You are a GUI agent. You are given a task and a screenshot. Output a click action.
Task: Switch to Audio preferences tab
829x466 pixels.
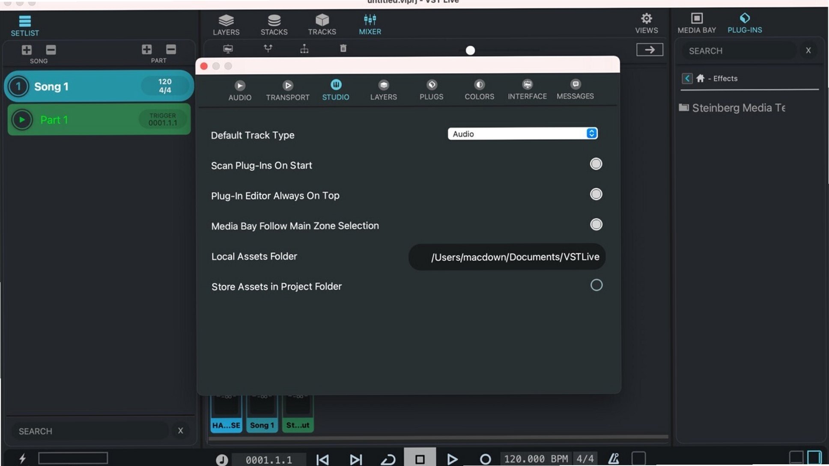(240, 91)
